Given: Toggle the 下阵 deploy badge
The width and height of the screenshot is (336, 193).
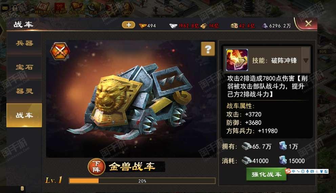Looking at the screenshot, I should tap(97, 167).
